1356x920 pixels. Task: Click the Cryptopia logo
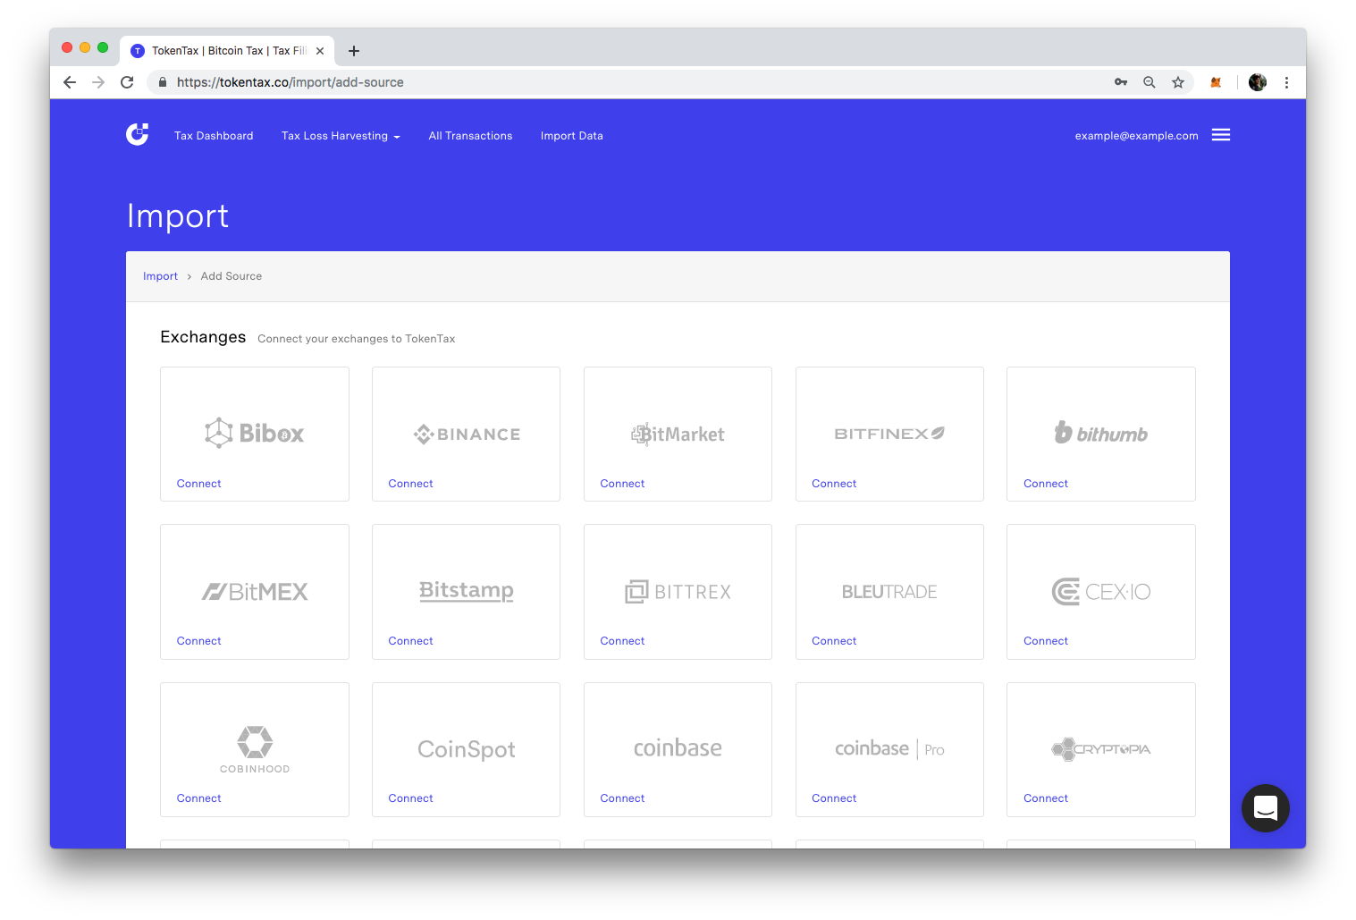(1101, 749)
